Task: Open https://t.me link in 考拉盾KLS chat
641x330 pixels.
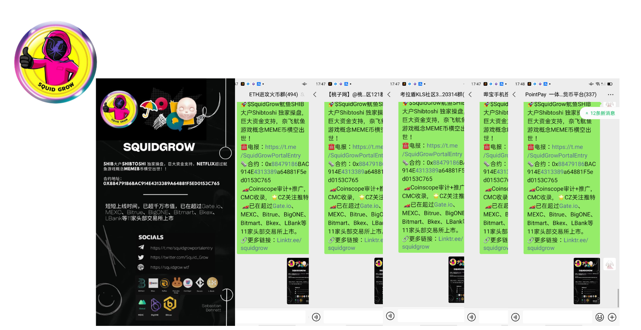Action: click(x=442, y=146)
